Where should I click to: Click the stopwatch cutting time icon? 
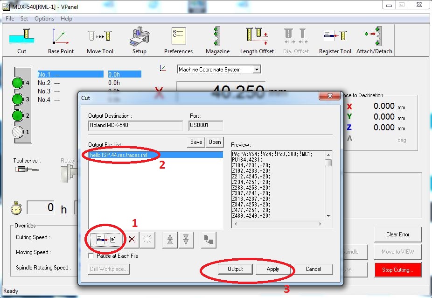tap(16, 208)
